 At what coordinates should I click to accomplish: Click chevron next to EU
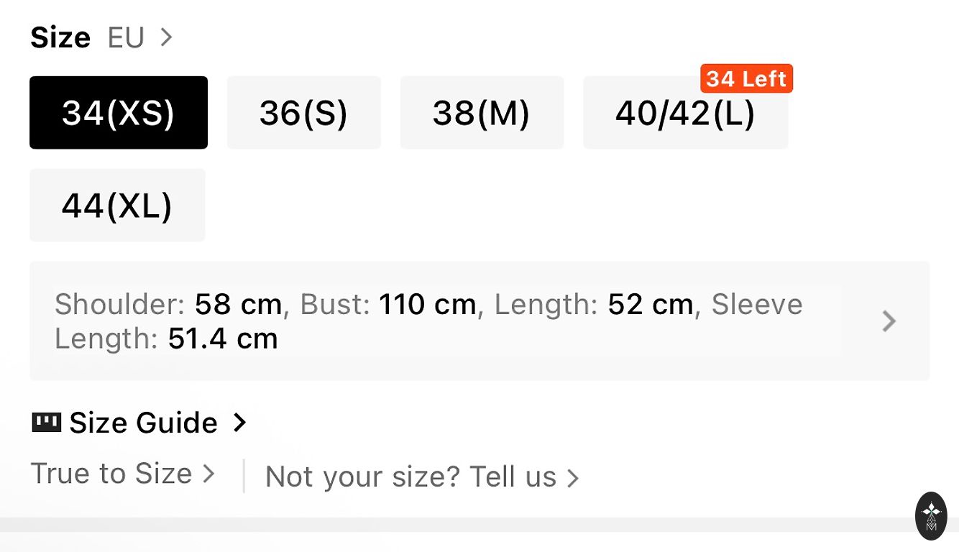coord(167,37)
